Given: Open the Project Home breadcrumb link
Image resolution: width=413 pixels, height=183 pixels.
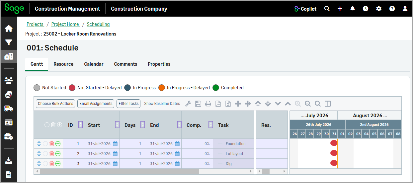Looking at the screenshot, I should [x=65, y=24].
